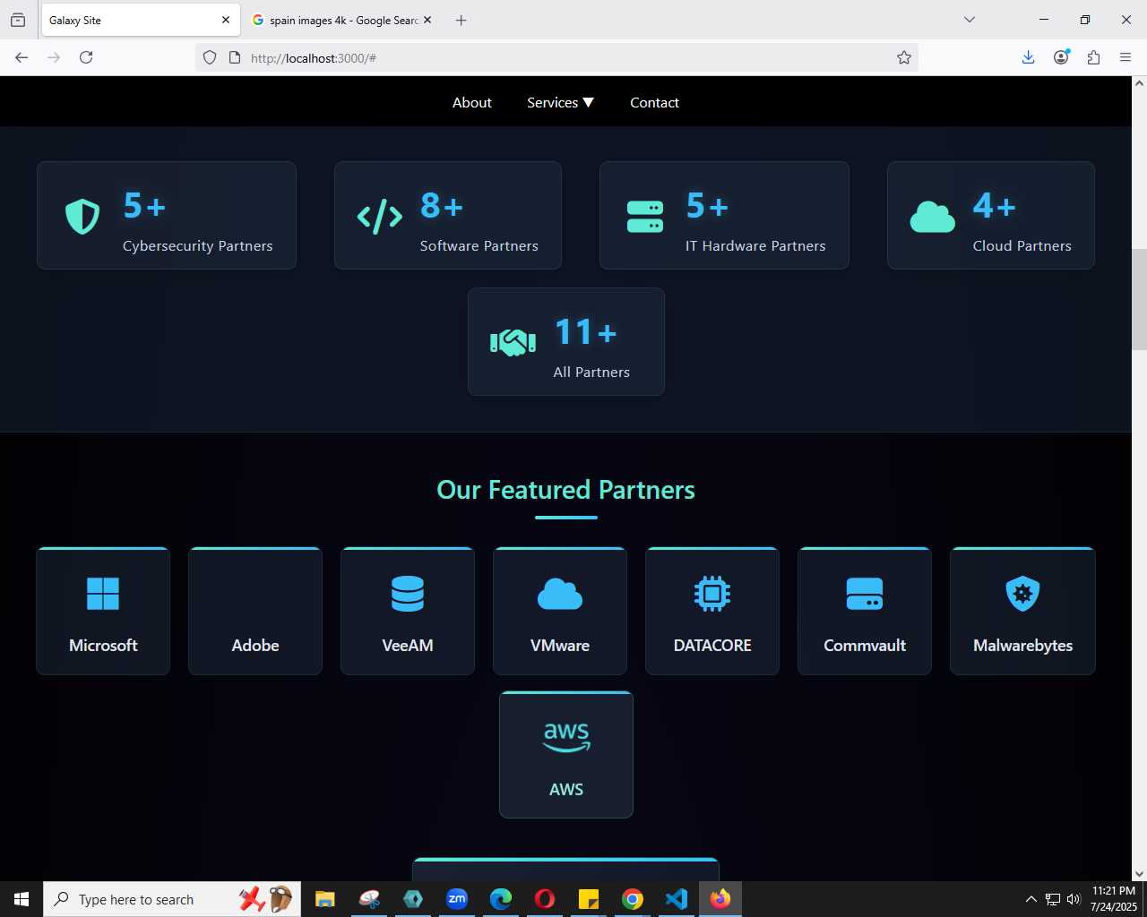Click the tracking protection shield in address bar
The width and height of the screenshot is (1147, 917).
click(x=210, y=57)
